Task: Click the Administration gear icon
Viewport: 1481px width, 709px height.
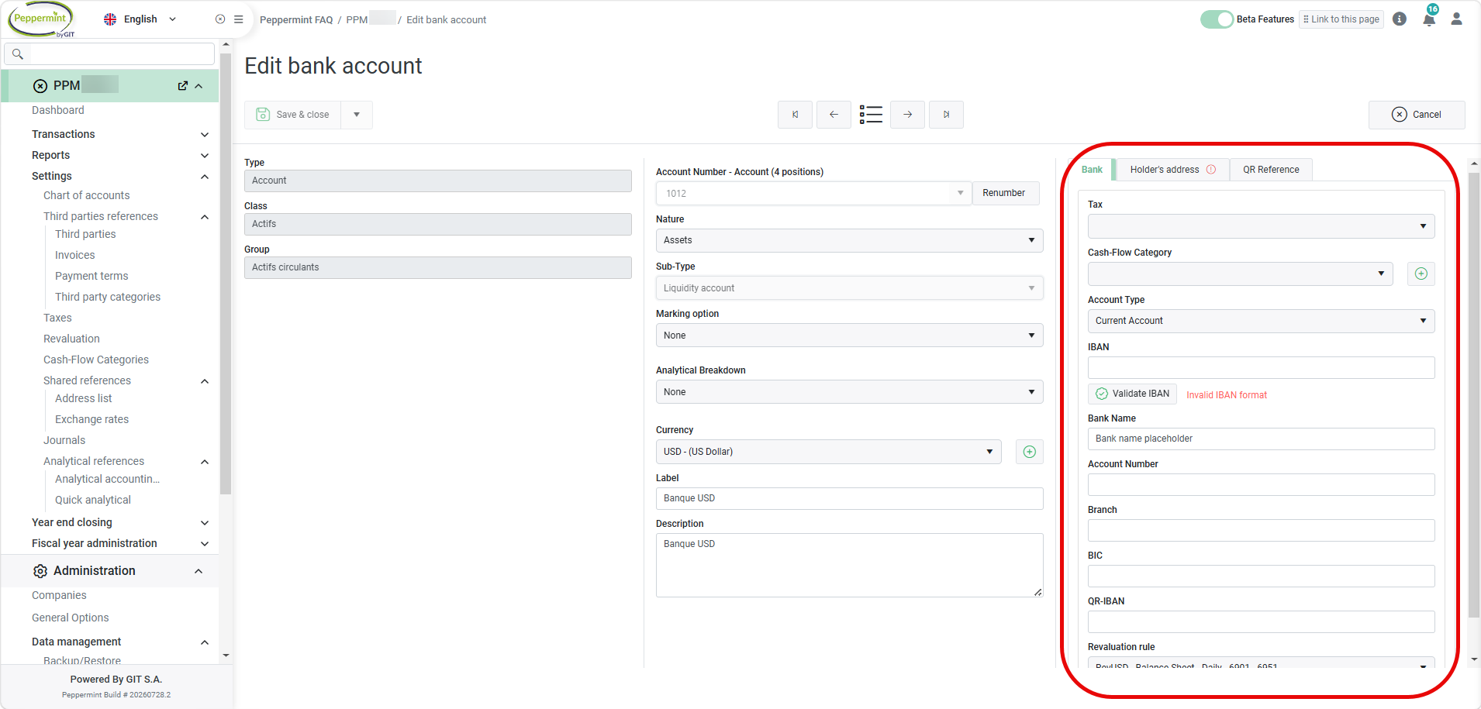Action: pos(40,571)
